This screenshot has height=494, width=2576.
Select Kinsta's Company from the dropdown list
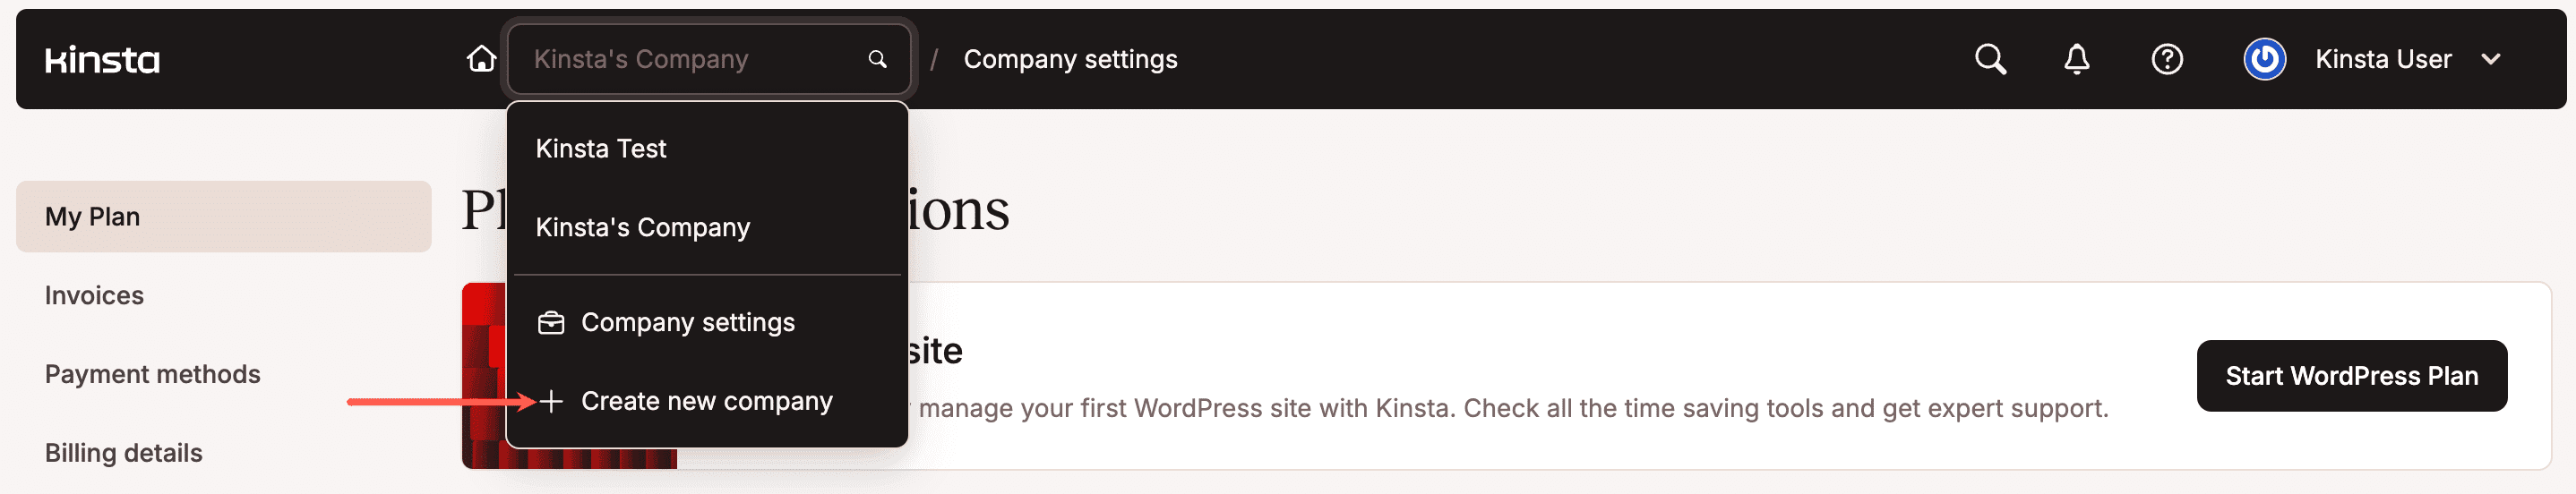tap(643, 228)
